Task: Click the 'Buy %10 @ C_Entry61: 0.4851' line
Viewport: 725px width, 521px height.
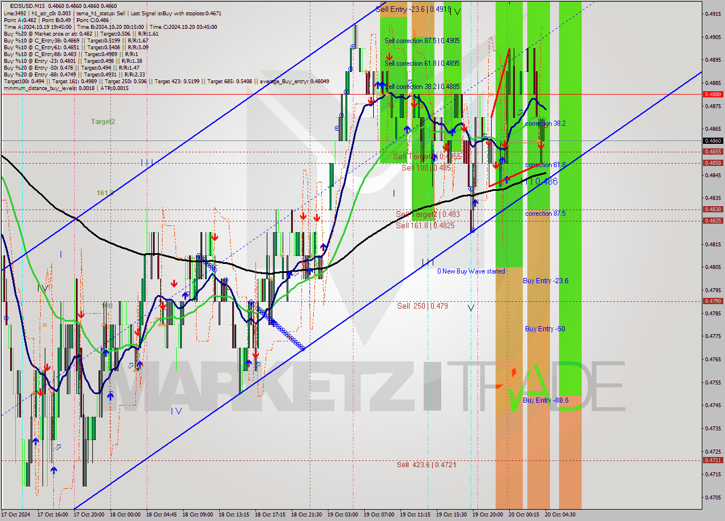Action: [x=76, y=47]
